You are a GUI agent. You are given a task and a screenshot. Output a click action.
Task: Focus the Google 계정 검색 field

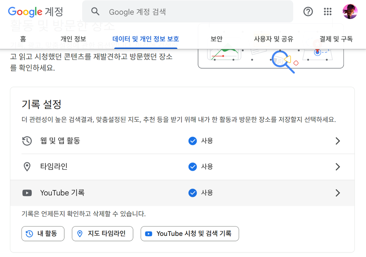click(x=188, y=12)
